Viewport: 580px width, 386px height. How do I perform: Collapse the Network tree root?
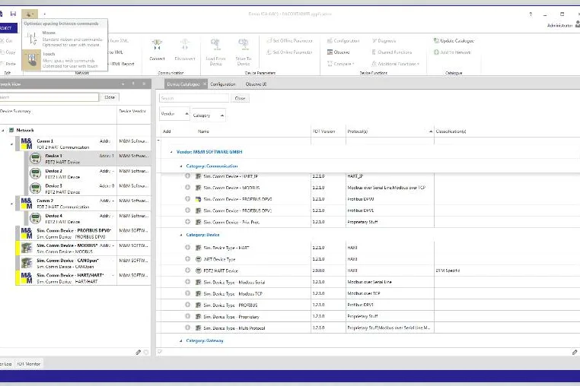(3, 131)
